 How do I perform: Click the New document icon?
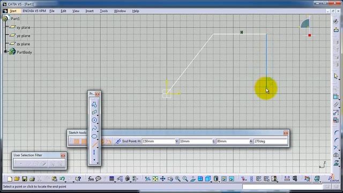click(10, 179)
